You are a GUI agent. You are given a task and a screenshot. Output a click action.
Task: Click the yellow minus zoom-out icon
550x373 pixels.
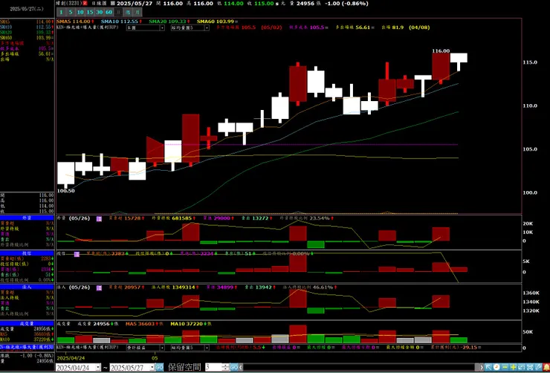pos(505,367)
